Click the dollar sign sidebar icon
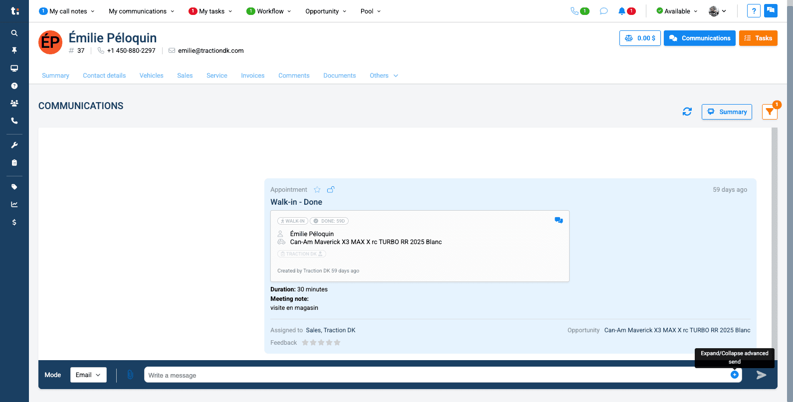This screenshot has height=402, width=793. (x=14, y=222)
